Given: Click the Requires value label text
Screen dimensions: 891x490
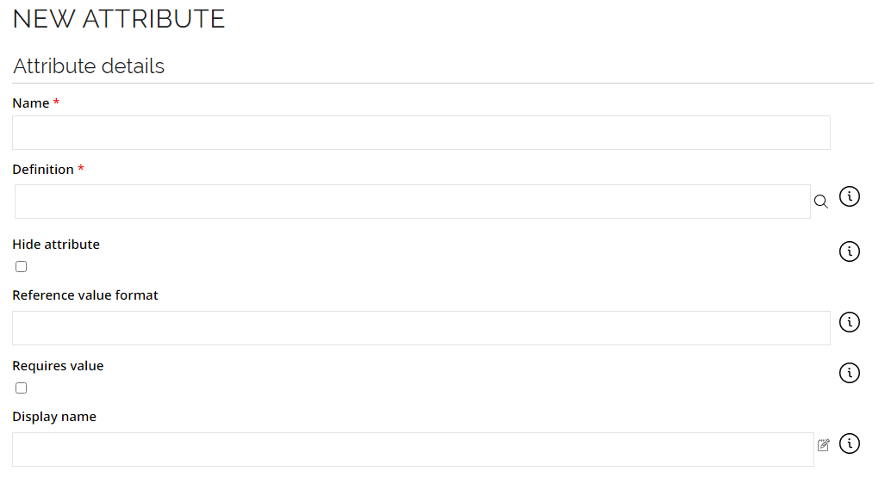Looking at the screenshot, I should 58,366.
